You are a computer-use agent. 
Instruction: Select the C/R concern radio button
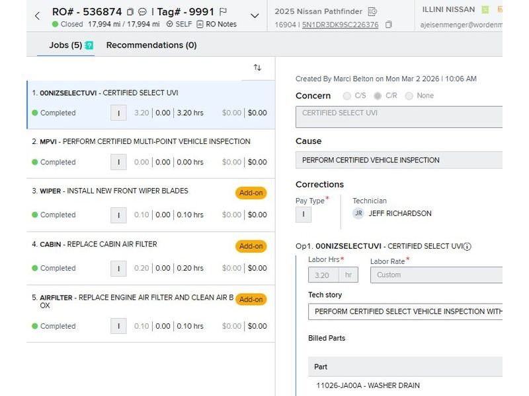click(378, 96)
